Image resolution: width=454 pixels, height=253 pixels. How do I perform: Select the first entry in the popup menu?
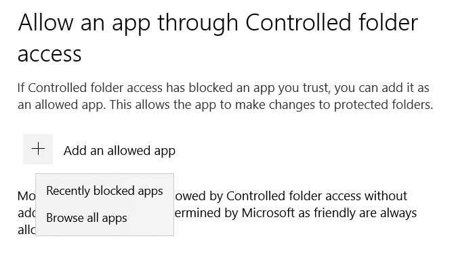click(x=104, y=191)
